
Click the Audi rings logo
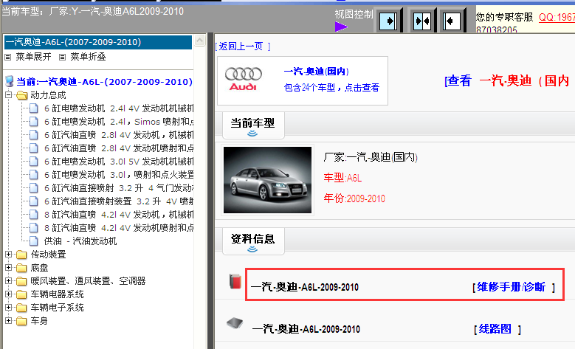coord(243,74)
